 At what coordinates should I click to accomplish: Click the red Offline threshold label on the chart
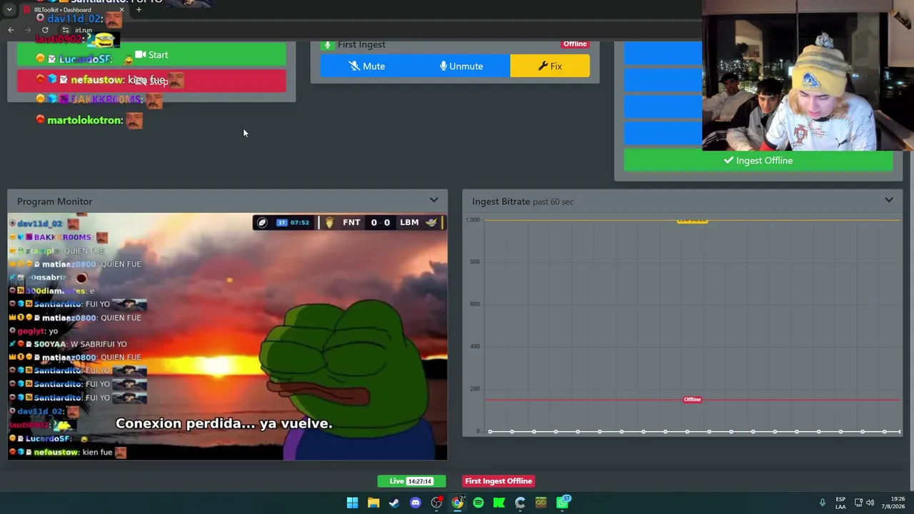[692, 400]
